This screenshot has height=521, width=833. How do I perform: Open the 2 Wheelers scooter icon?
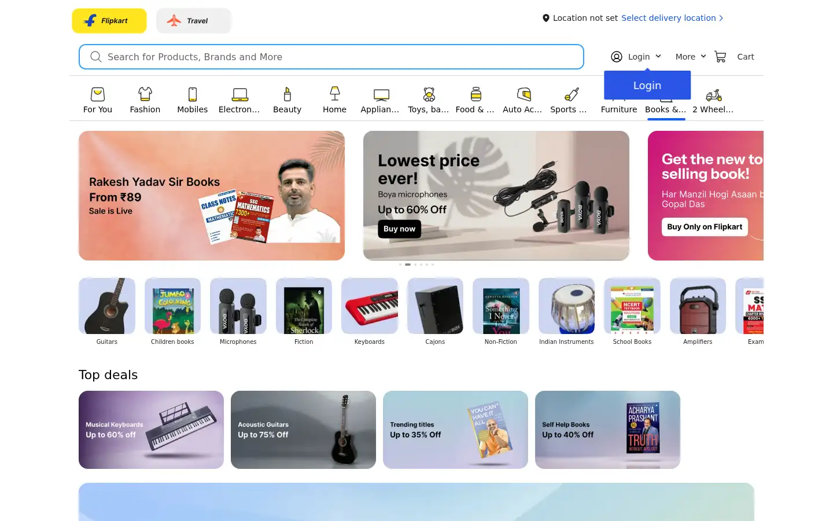[714, 95]
